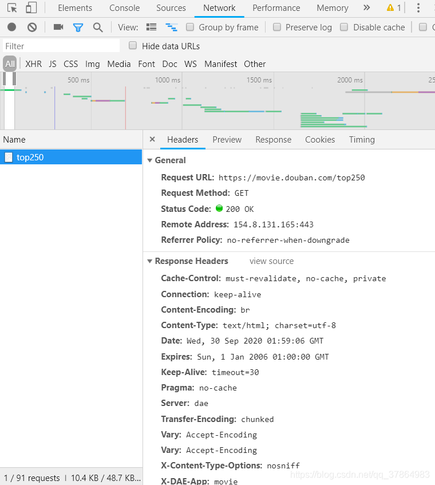Click the top250 document file icon
The image size is (435, 485).
click(x=9, y=157)
